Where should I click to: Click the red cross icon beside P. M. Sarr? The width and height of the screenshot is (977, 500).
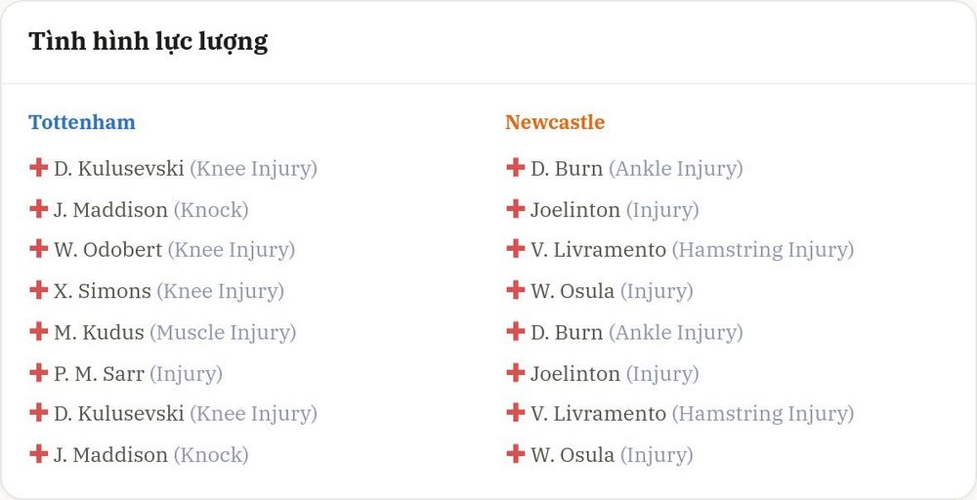[39, 372]
